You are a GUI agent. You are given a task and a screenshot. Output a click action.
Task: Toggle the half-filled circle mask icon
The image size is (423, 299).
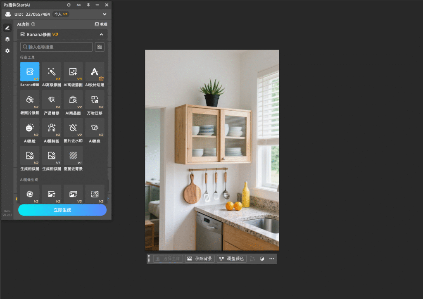(x=262, y=259)
